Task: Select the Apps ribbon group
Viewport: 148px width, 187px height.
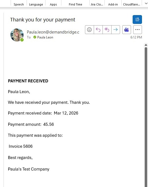Action: [53, 4]
